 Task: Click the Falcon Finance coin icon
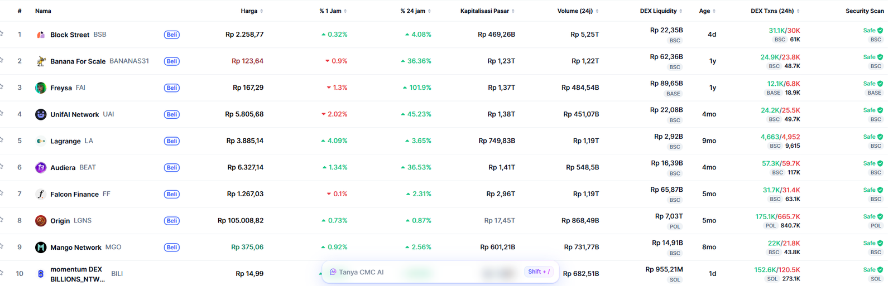41,194
